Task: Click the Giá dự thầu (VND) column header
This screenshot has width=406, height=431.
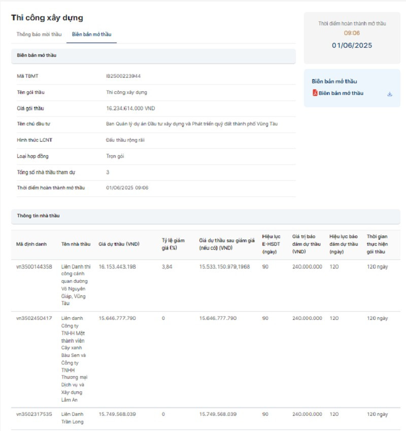Action: tap(119, 244)
